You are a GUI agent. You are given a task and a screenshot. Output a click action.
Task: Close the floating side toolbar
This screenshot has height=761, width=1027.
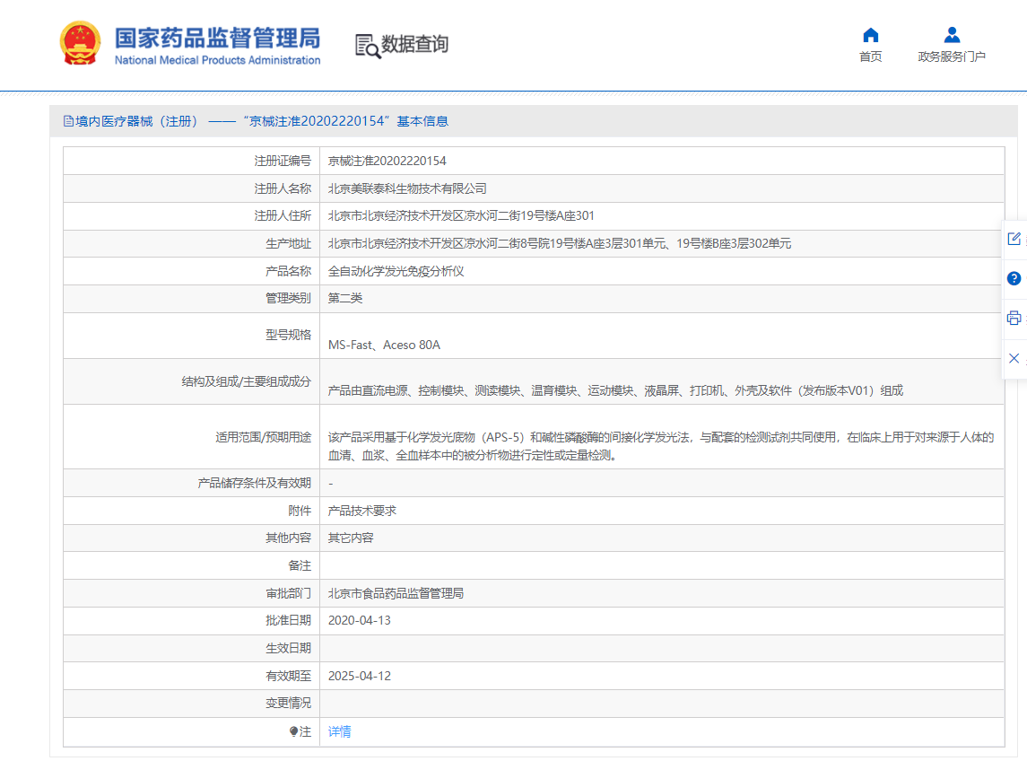click(x=1014, y=358)
